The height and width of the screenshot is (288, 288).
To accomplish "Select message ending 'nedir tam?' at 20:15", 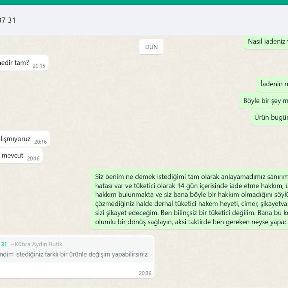I will [24, 63].
